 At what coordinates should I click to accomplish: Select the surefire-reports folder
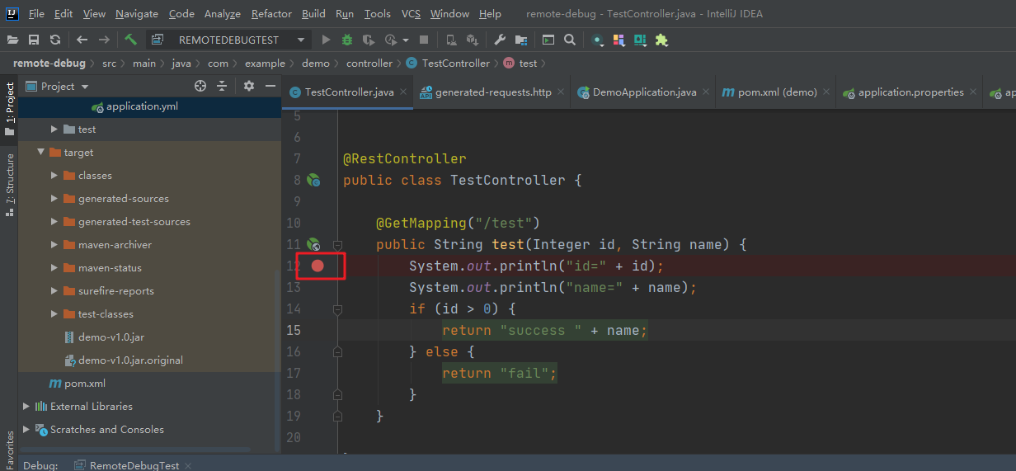[x=115, y=291]
